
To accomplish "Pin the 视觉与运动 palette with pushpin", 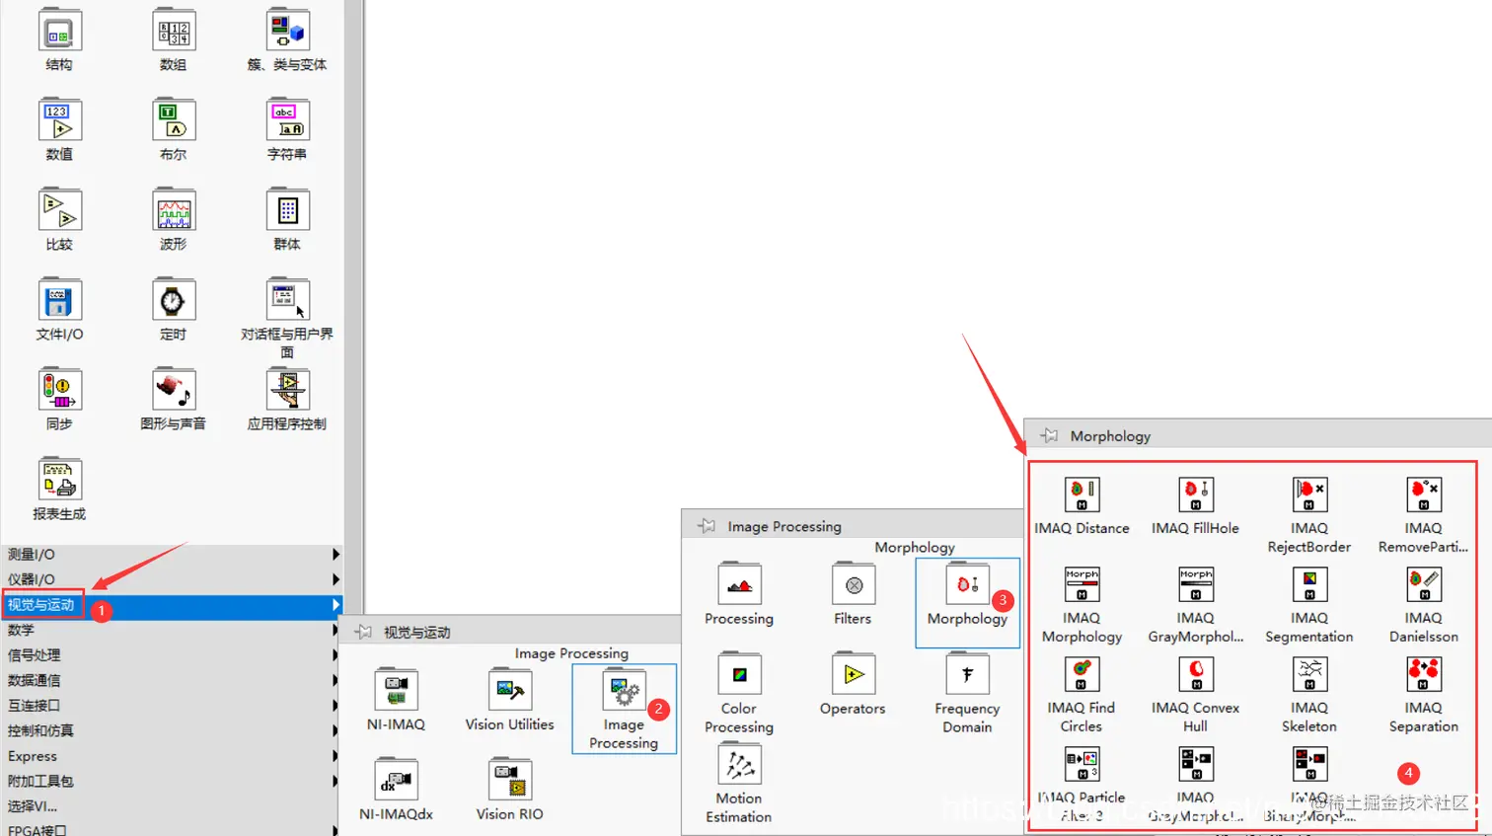I will pyautogui.click(x=363, y=632).
